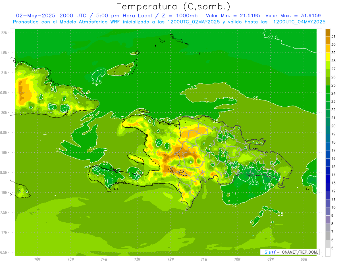
Task: Pick the yellow swatch between 28 and 29
Action: click(x=328, y=57)
